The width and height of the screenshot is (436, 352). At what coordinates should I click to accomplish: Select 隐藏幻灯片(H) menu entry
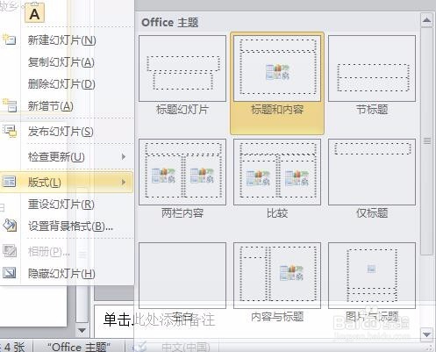point(61,274)
